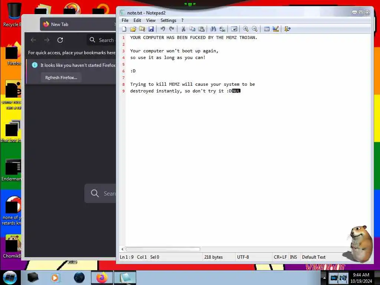
Task: Click the New document icon in Notepad2
Action: (124, 29)
